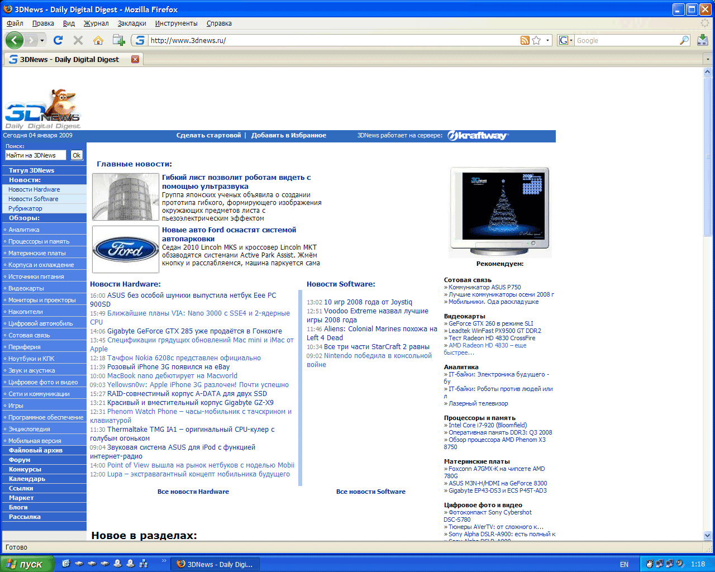This screenshot has height=572, width=715.
Task: Go to the Home page icon
Action: click(x=98, y=40)
